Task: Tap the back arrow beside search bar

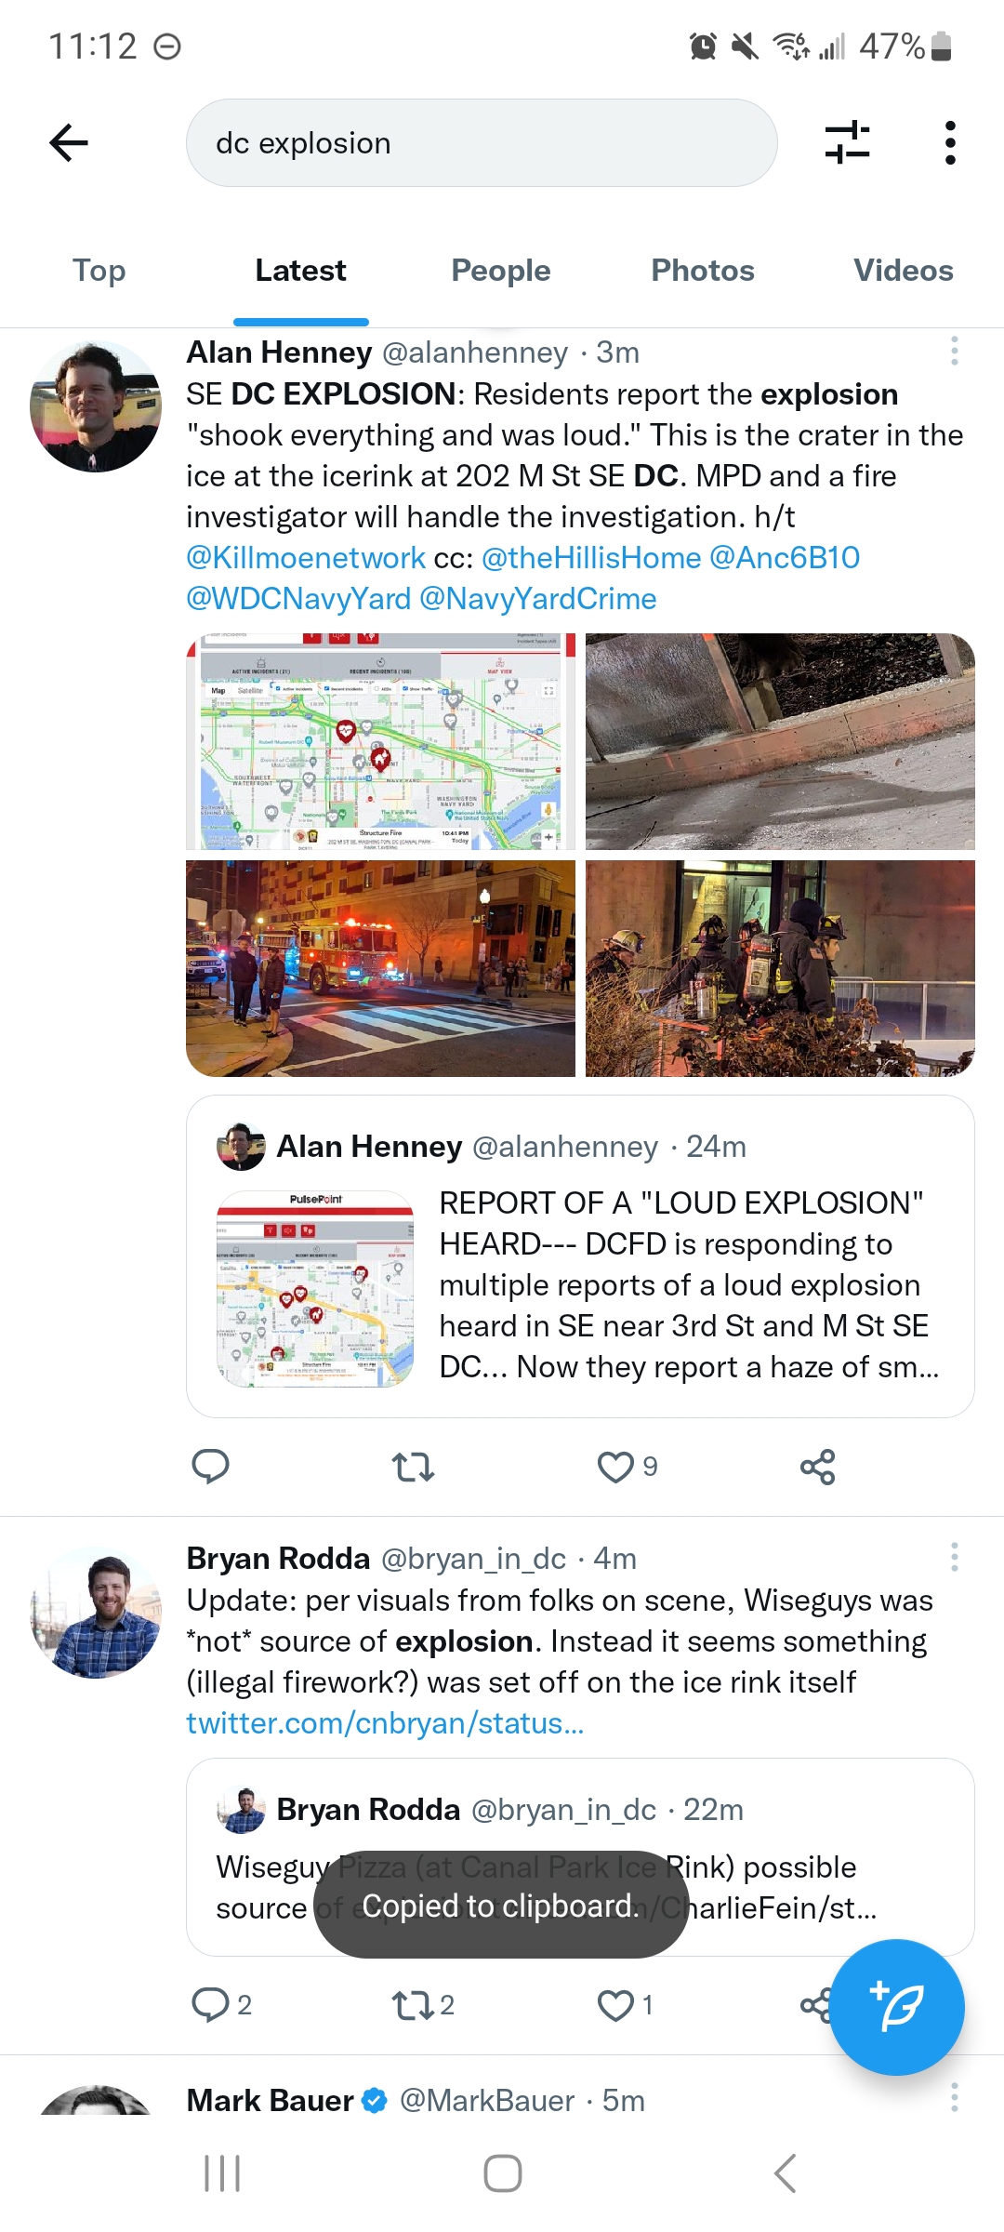Action: 69,143
